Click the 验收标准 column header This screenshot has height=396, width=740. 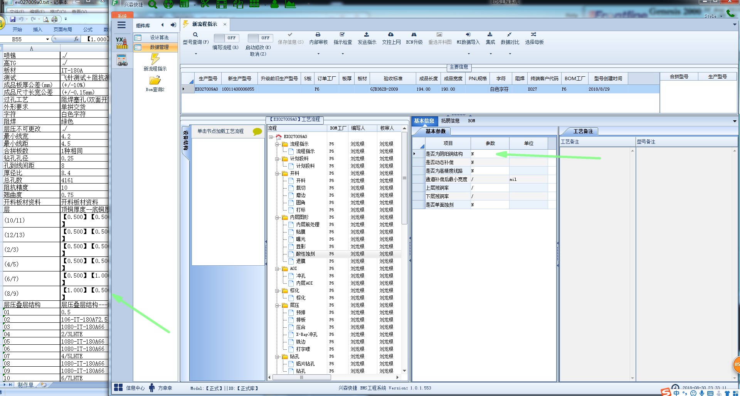393,78
